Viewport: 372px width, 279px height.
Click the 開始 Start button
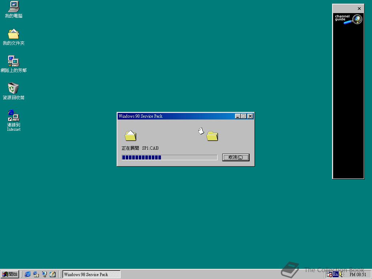[9, 274]
